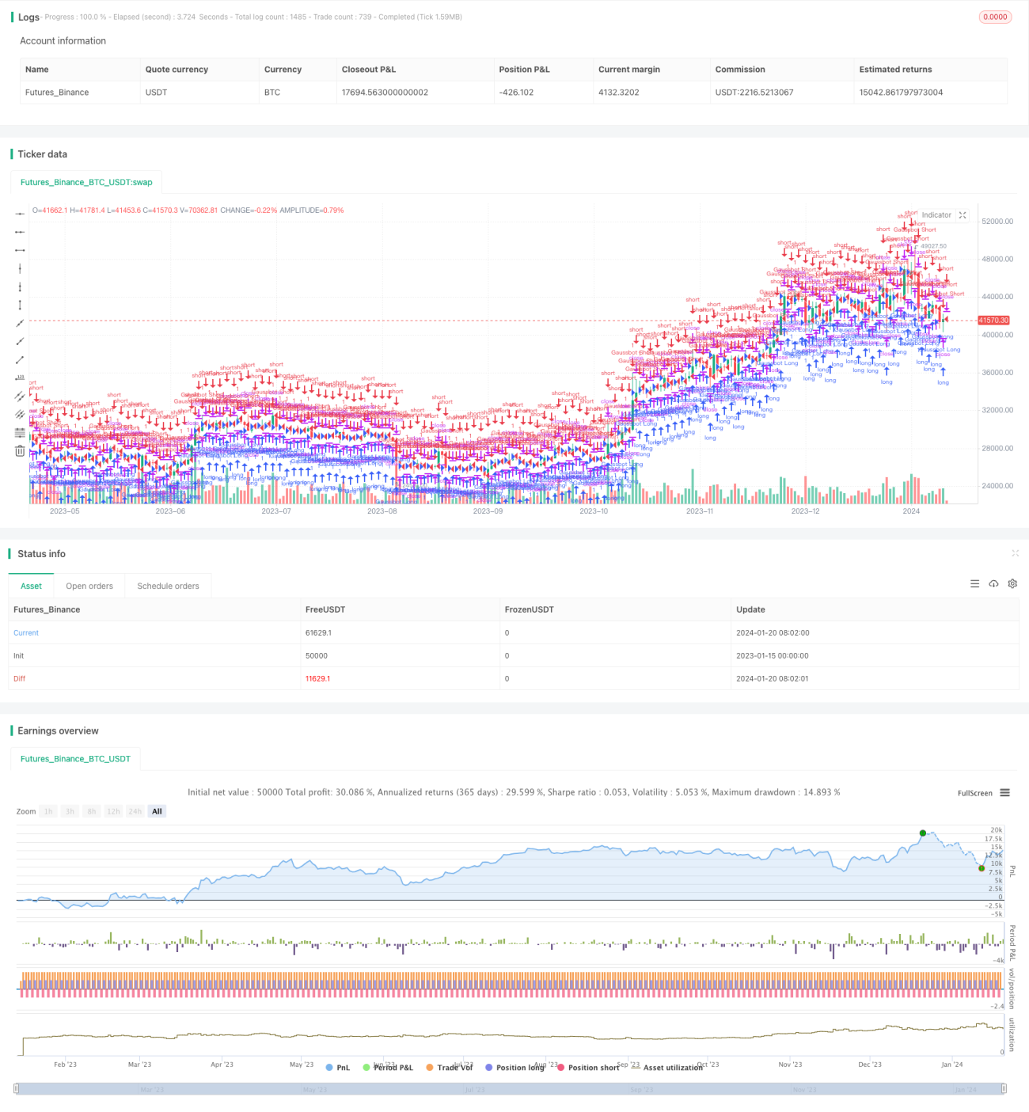Click the list menu icon in Status info
This screenshot has height=1112, width=1029.
coord(974,584)
